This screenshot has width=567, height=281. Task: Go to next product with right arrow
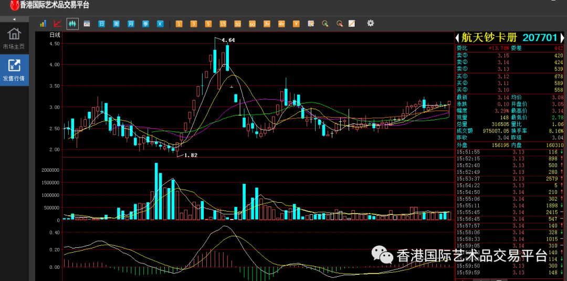pyautogui.click(x=562, y=37)
